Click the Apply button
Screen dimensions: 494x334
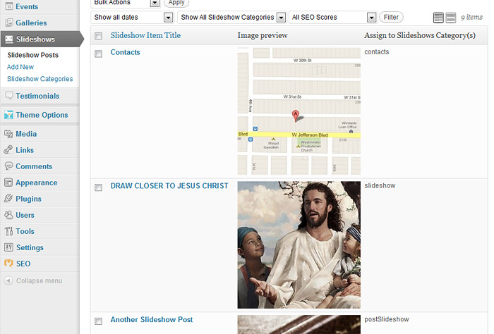[x=176, y=3]
